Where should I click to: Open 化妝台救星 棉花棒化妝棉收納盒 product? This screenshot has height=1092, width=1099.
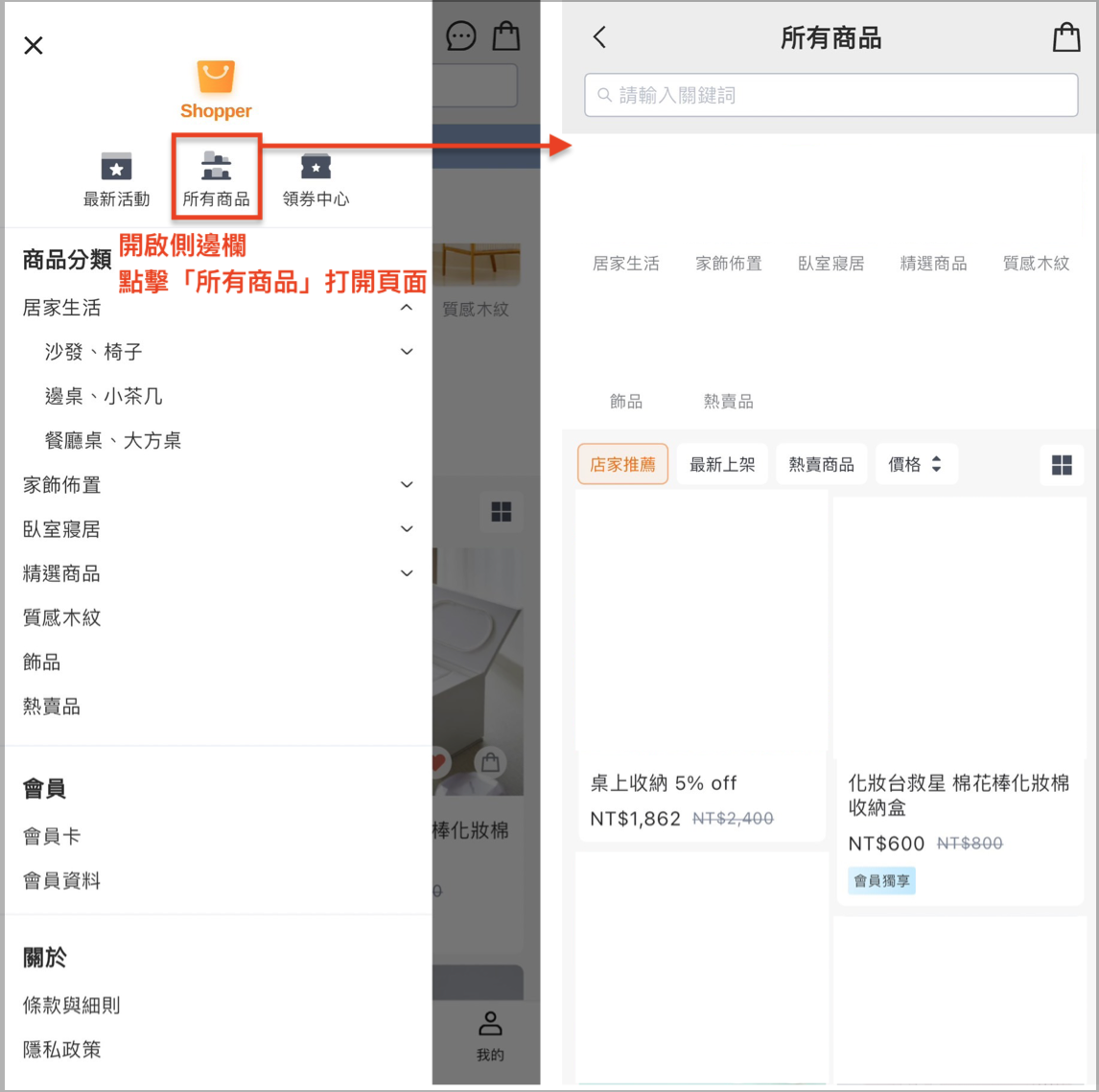point(960,701)
